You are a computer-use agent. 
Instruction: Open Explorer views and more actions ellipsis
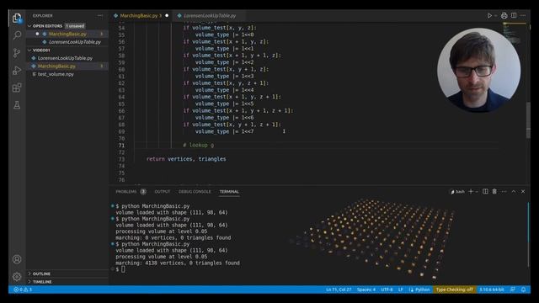click(100, 15)
